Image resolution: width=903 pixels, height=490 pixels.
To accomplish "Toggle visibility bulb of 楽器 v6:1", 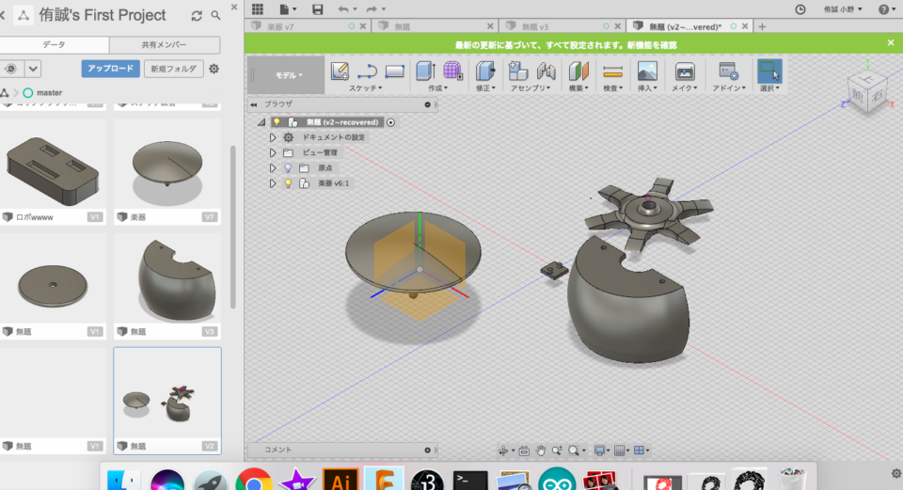I will pyautogui.click(x=288, y=183).
